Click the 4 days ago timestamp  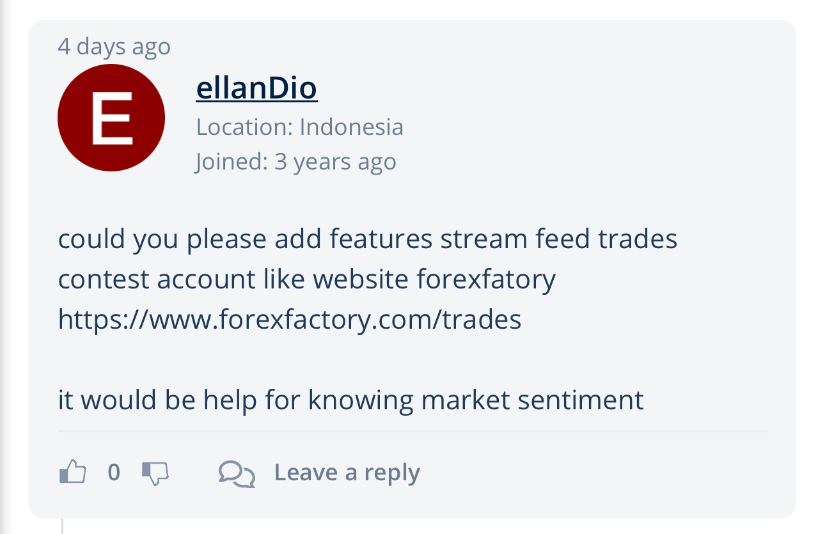pyautogui.click(x=114, y=46)
